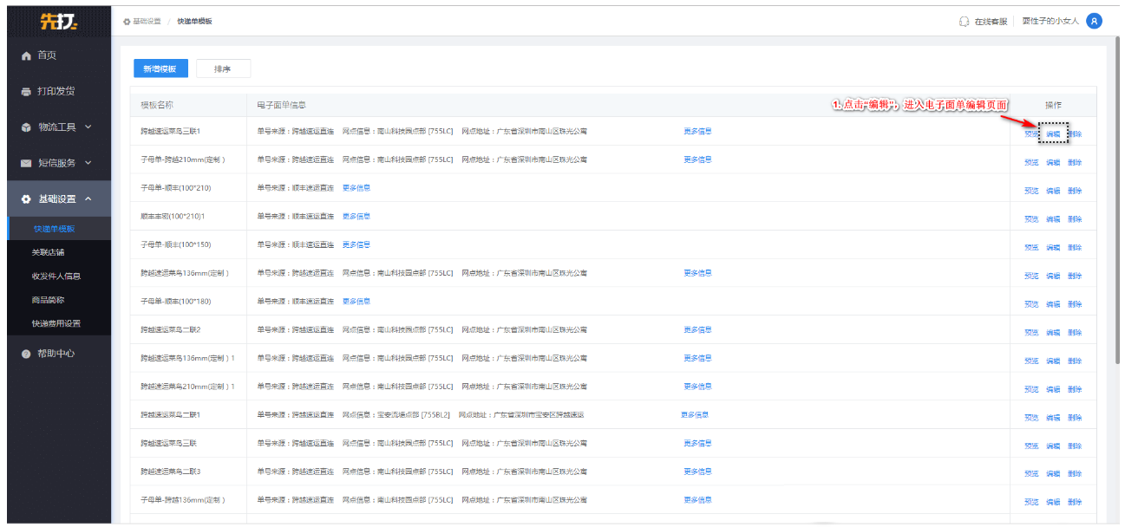Click the help icon beside 帮助中心
The width and height of the screenshot is (1125, 527).
(x=26, y=354)
